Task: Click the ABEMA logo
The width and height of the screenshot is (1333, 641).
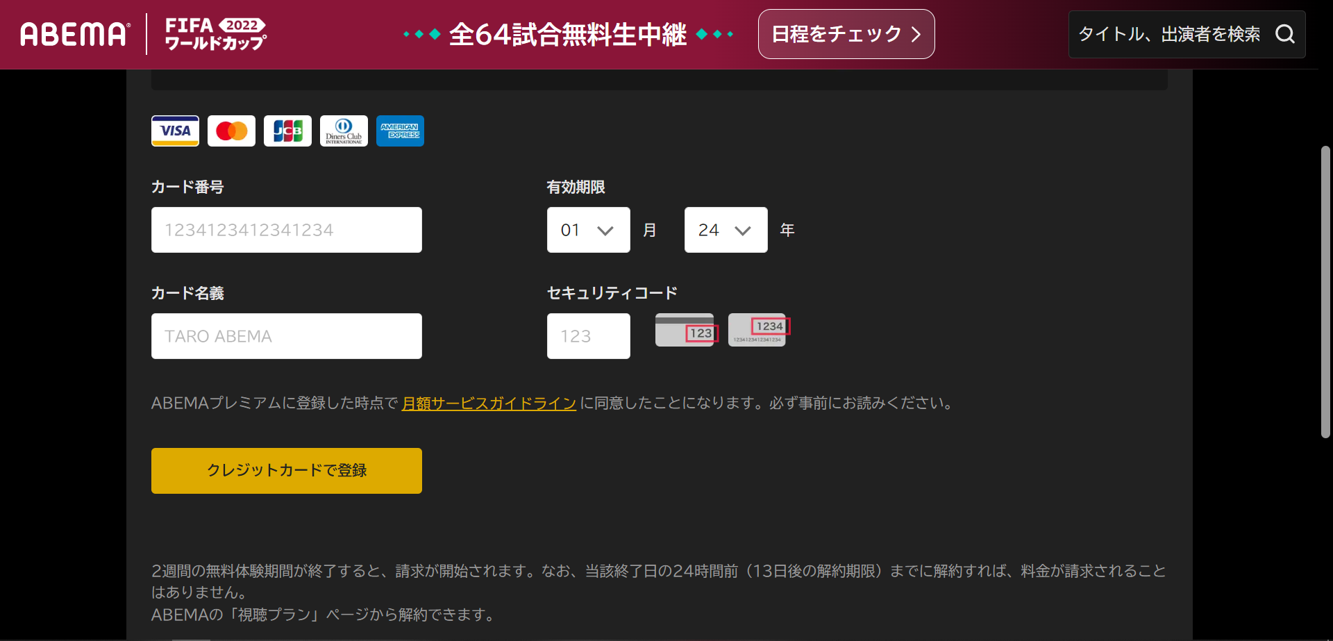Action: [74, 34]
